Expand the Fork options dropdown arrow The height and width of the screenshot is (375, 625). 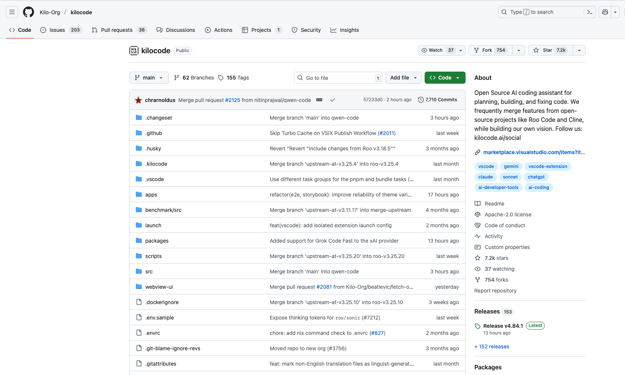pyautogui.click(x=519, y=50)
